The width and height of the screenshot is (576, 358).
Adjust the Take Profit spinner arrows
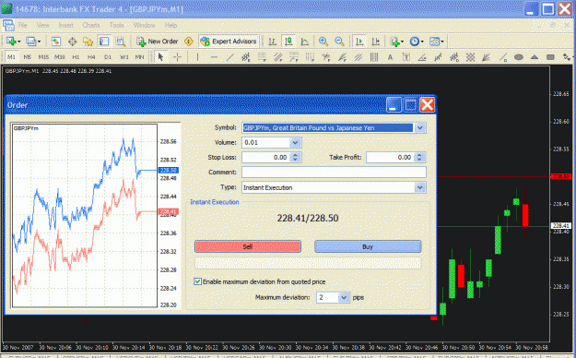click(x=419, y=157)
